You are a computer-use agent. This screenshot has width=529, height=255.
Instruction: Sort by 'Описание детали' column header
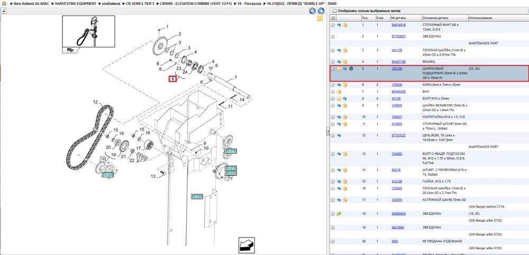(435, 18)
